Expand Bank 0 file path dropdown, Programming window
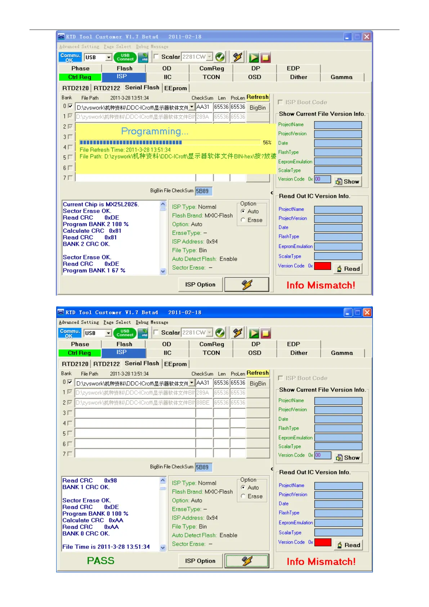 (x=192, y=107)
